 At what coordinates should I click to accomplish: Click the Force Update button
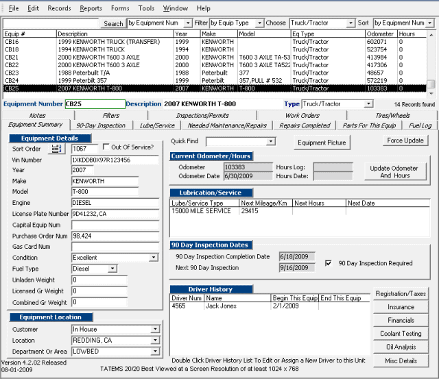point(405,140)
